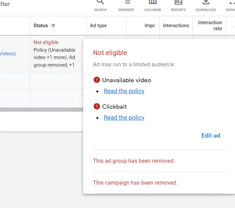Viewport: 235px width, 208px height.
Task: Click the Edit ad link
Action: tap(211, 136)
